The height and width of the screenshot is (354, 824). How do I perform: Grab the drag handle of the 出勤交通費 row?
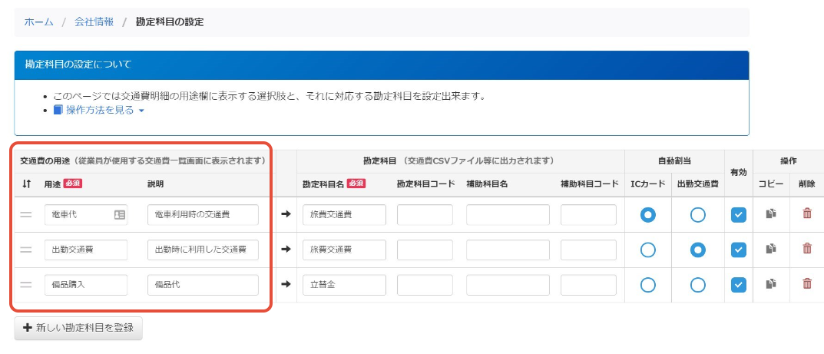[x=26, y=250]
